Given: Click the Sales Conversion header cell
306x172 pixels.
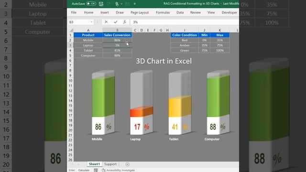Looking at the screenshot, I should (117, 35).
